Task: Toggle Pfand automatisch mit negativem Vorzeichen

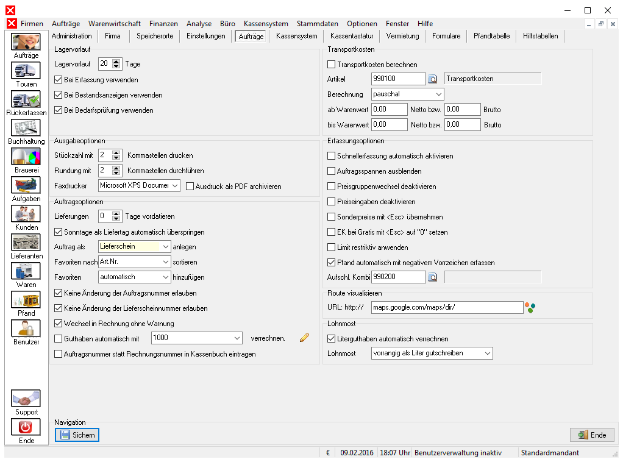Action: click(332, 263)
